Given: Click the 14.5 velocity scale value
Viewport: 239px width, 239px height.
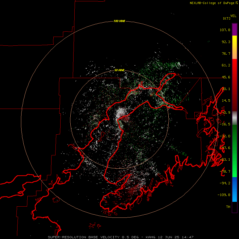Looking at the screenshot, I should (226, 101).
